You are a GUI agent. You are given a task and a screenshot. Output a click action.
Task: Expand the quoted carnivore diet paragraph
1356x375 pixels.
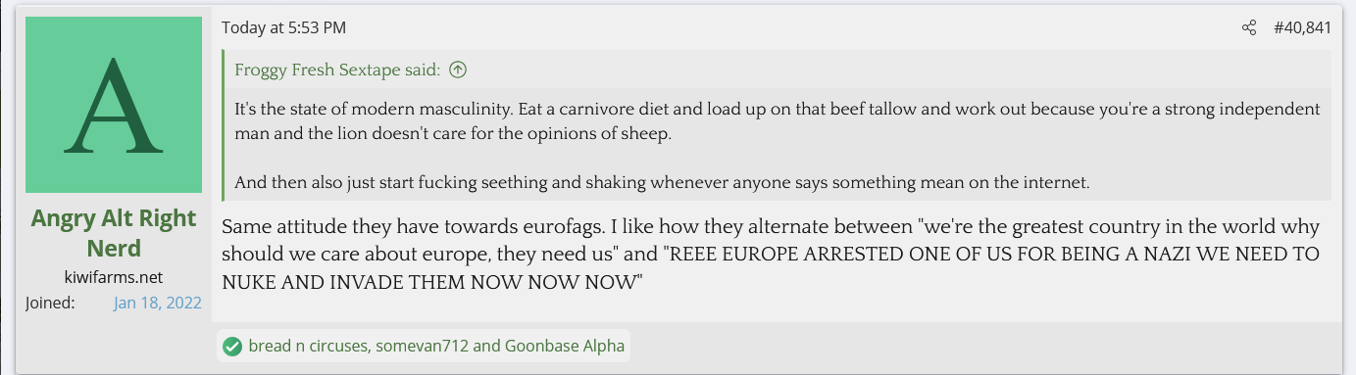click(778, 121)
